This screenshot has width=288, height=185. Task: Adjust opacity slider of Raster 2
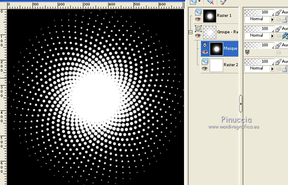point(259,62)
